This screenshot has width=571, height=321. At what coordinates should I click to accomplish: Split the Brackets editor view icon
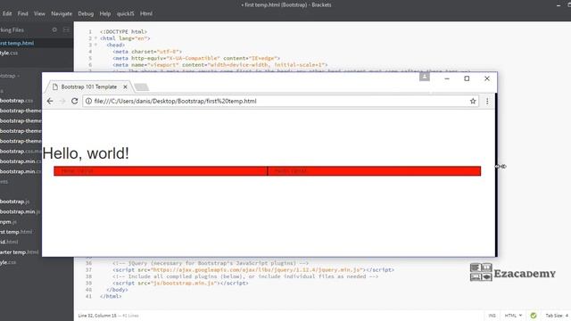tap(66, 29)
